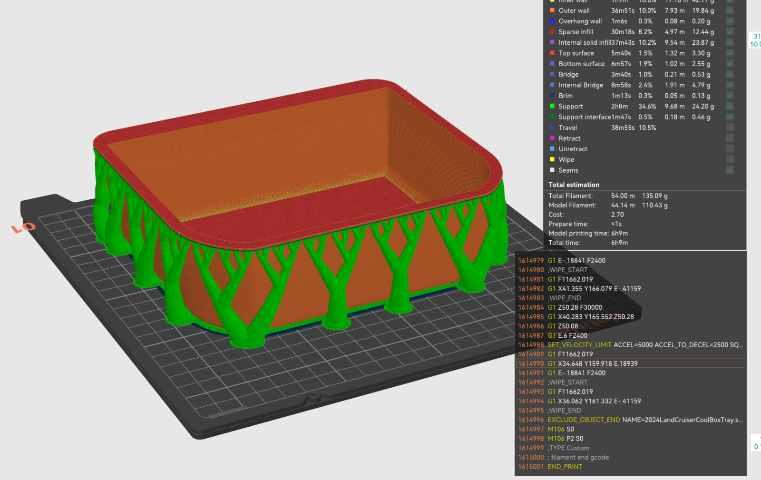Hide Support by unchecking its checkbox

pyautogui.click(x=730, y=106)
